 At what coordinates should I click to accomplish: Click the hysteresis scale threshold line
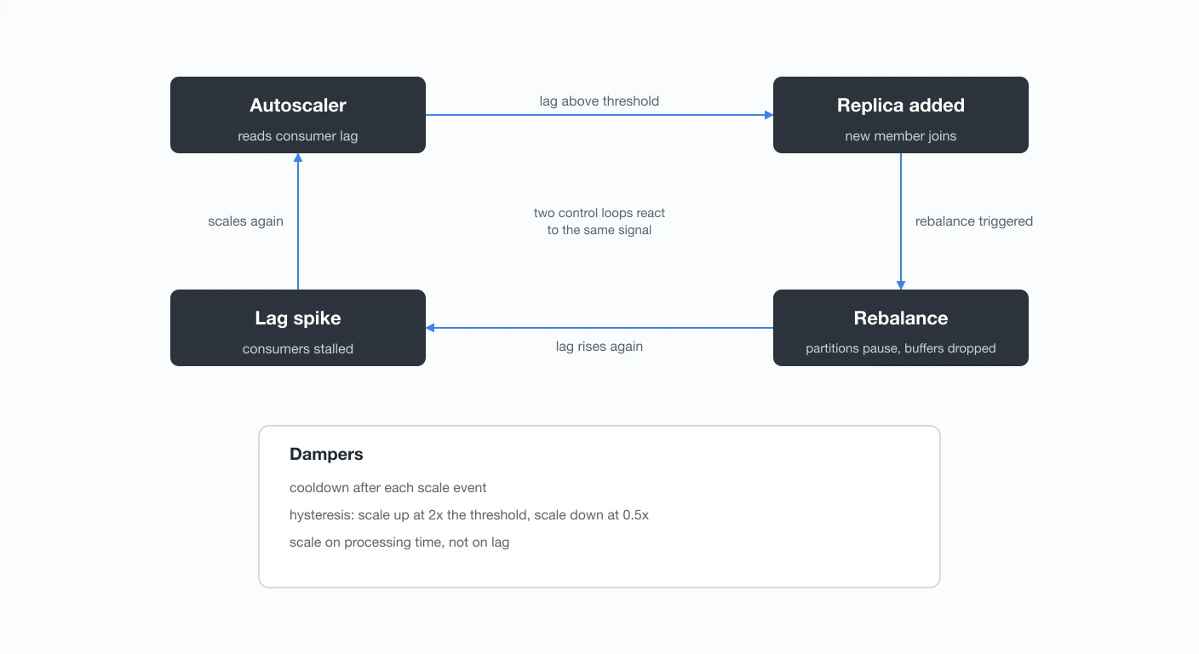click(x=469, y=515)
